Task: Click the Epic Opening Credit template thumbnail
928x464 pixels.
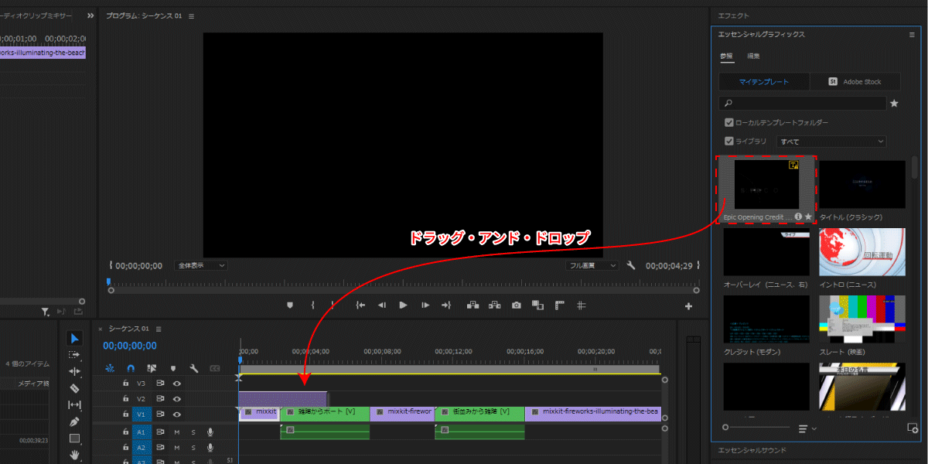Action: pos(766,185)
